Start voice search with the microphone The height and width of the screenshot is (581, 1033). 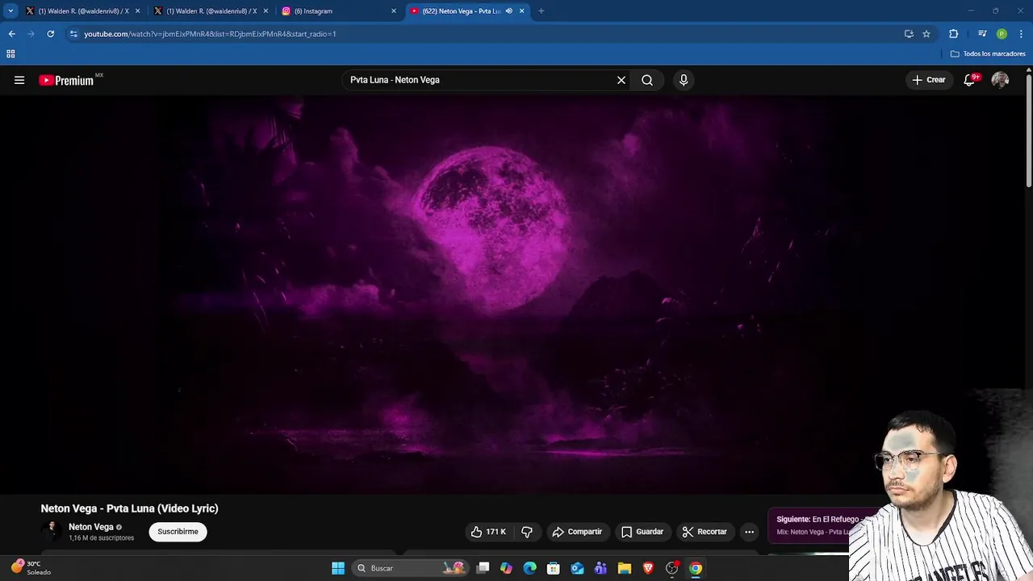tap(684, 80)
